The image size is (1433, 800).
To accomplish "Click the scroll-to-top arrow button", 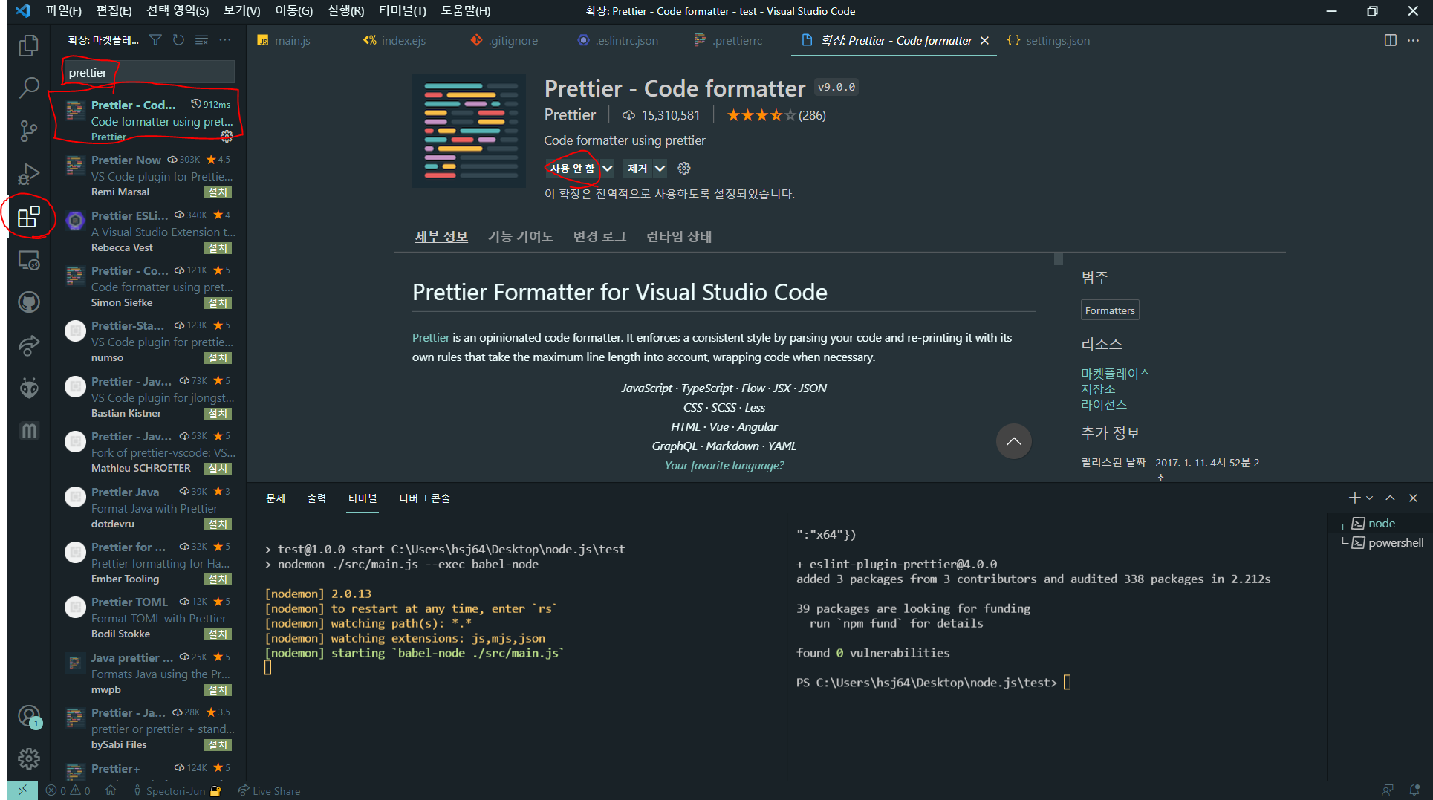I will point(1013,441).
